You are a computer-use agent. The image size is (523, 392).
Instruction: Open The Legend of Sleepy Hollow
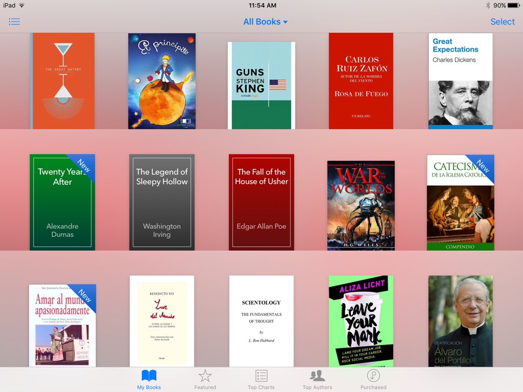tap(162, 202)
